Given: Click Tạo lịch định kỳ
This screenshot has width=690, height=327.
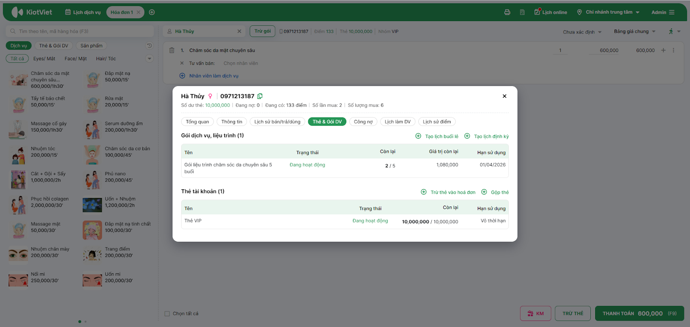Looking at the screenshot, I should pos(486,136).
